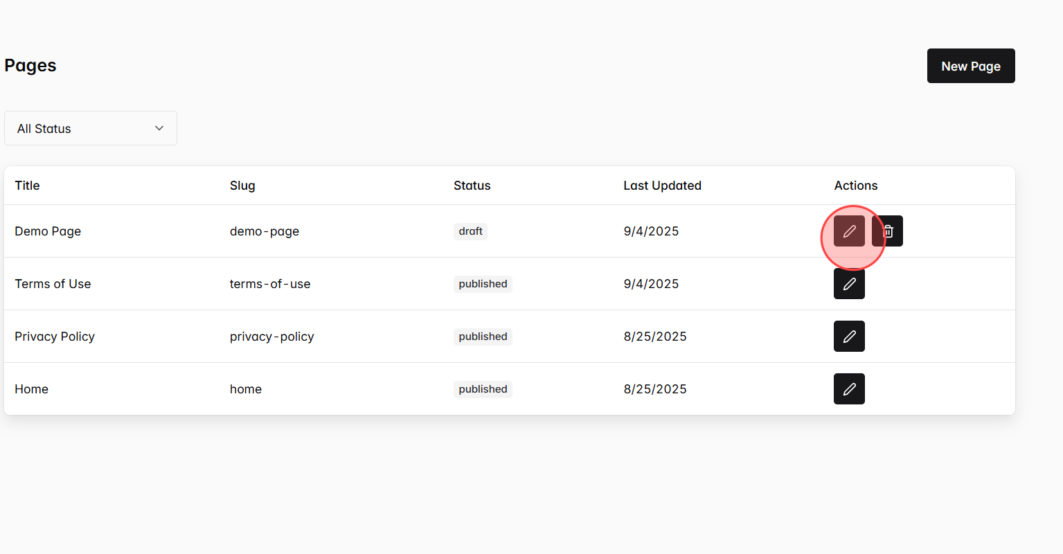This screenshot has width=1063, height=554.
Task: Click the Title column header
Action: tap(27, 185)
